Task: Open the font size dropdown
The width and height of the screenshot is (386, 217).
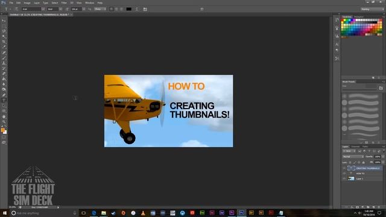Action: (84, 9)
